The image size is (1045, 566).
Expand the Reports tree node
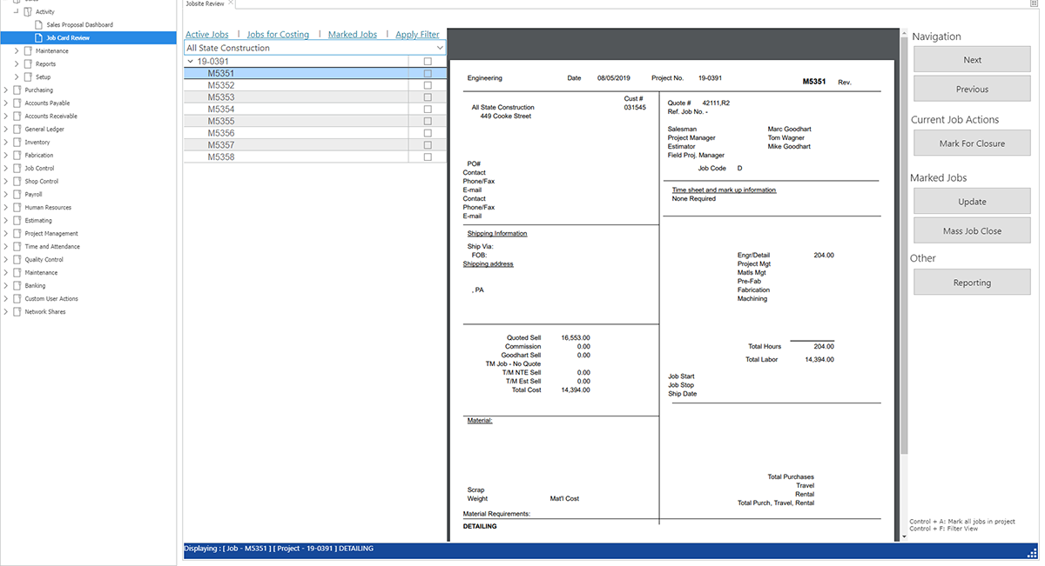pyautogui.click(x=17, y=64)
